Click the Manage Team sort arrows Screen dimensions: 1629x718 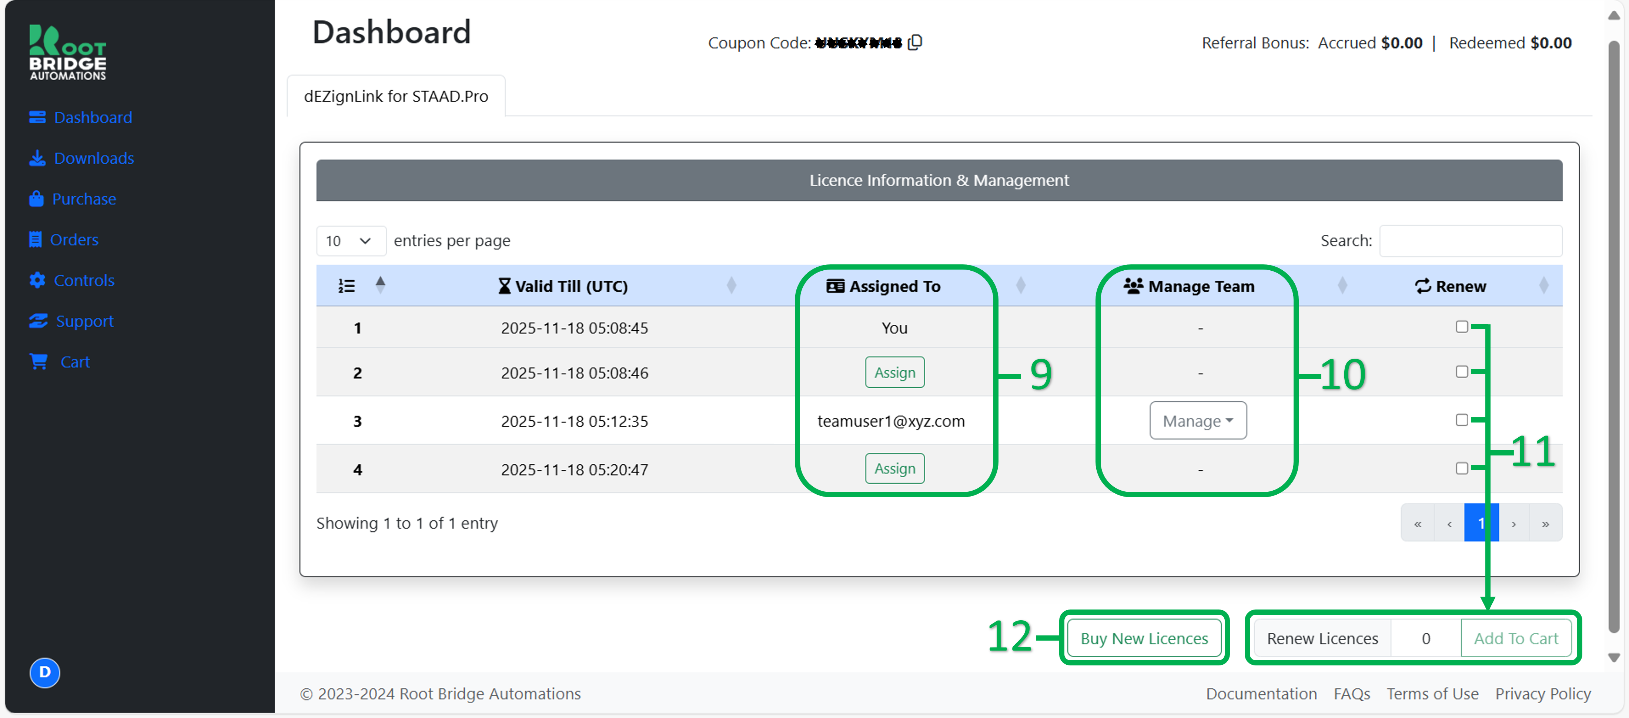click(1342, 286)
